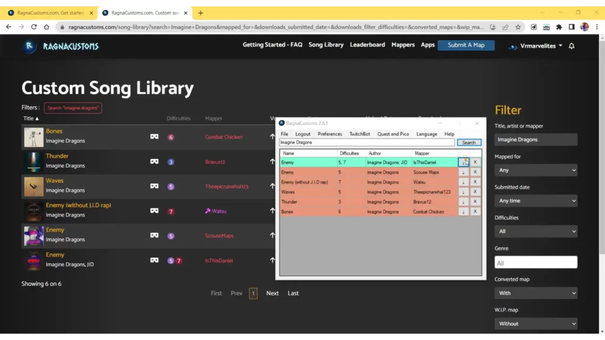605x340 pixels.
Task: Open the Apps nav link
Action: [x=428, y=45]
